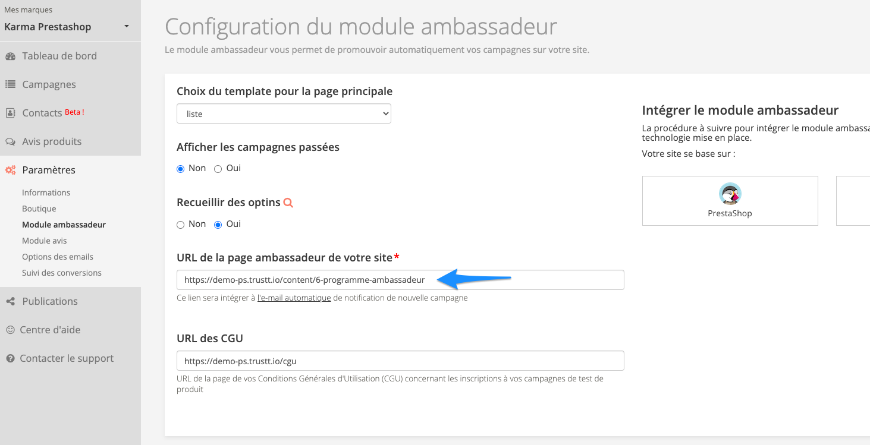The width and height of the screenshot is (870, 445).
Task: Click the Contacts address book icon
Action: point(10,113)
